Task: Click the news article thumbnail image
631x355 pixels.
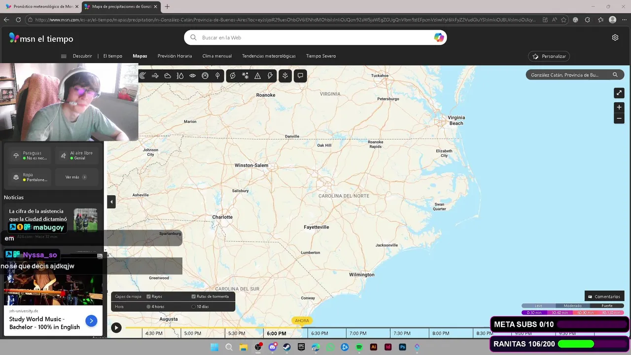Action: (86, 220)
